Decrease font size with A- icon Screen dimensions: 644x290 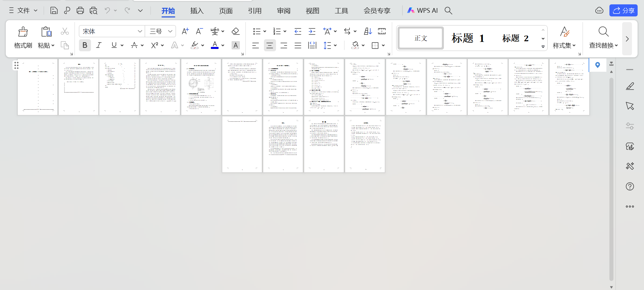click(x=199, y=32)
